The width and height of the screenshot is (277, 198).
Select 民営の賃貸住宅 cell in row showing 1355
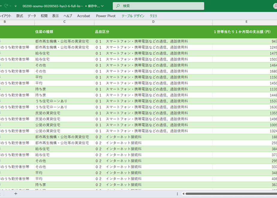tap(64, 113)
